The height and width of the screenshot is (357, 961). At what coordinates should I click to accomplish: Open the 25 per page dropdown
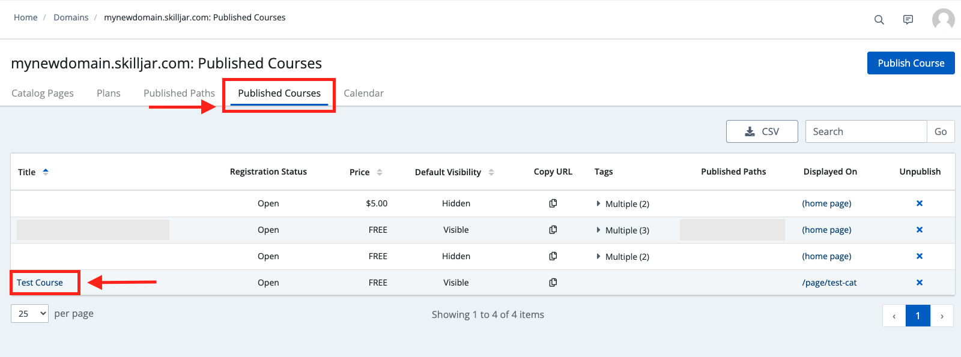[x=29, y=314]
